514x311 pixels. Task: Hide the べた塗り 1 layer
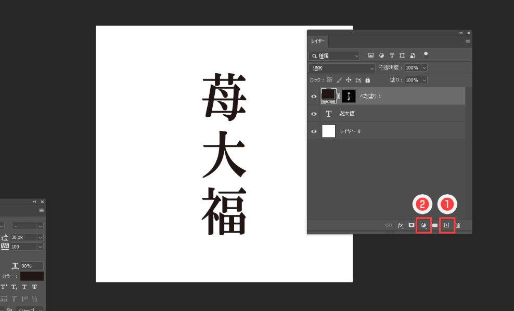click(x=314, y=97)
